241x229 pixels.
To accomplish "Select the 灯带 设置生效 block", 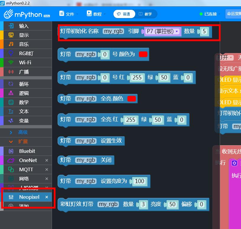I will coord(91,141).
